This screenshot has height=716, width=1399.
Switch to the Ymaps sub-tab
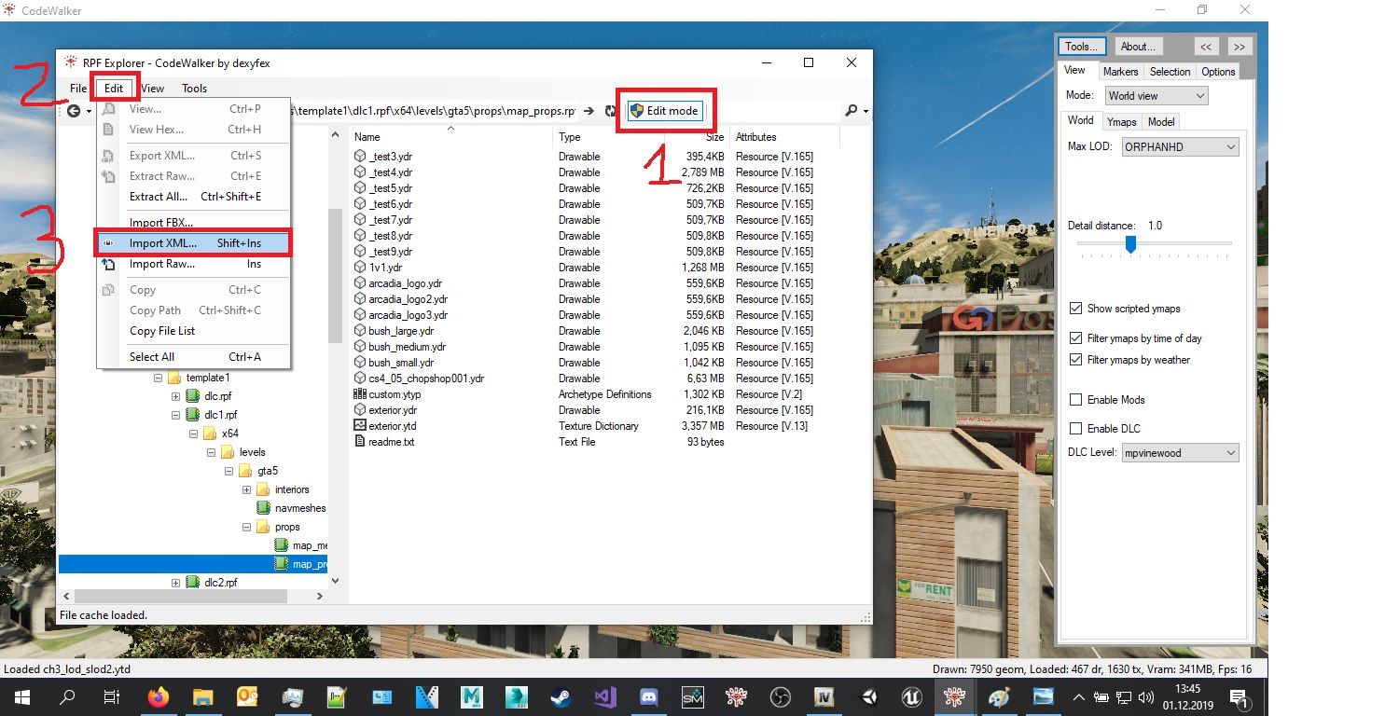pyautogui.click(x=1121, y=122)
